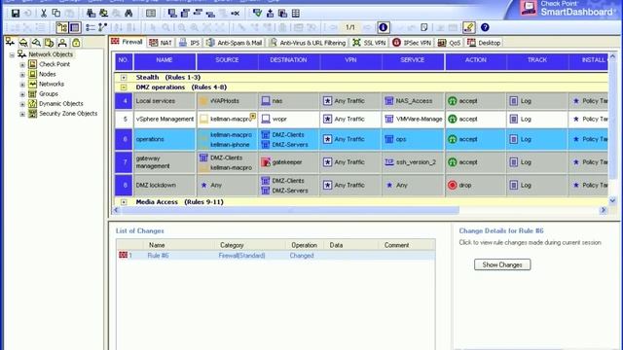Switch to the Firewall tab
The width and height of the screenshot is (623, 350).
(x=127, y=42)
